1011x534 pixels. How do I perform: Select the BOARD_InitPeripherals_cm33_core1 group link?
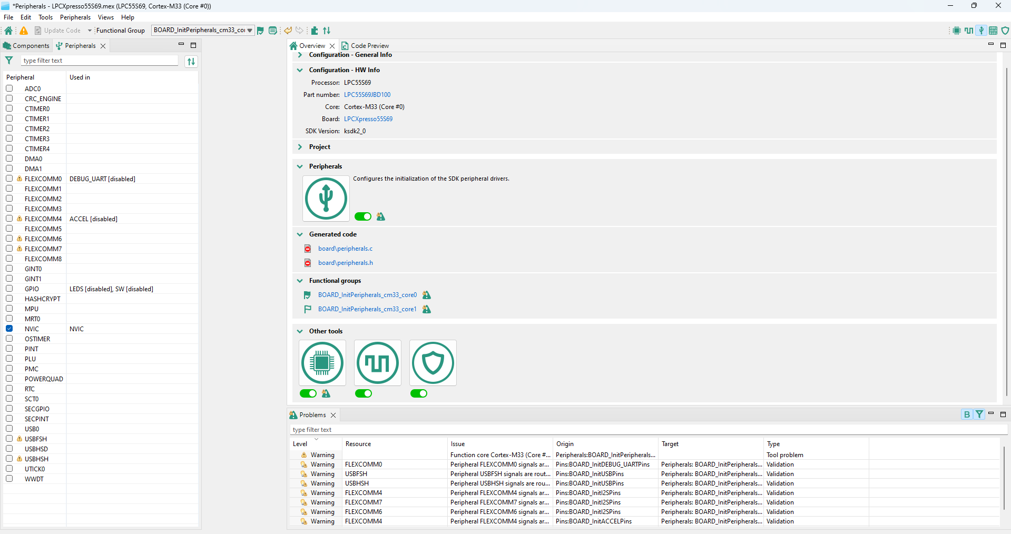(x=367, y=309)
